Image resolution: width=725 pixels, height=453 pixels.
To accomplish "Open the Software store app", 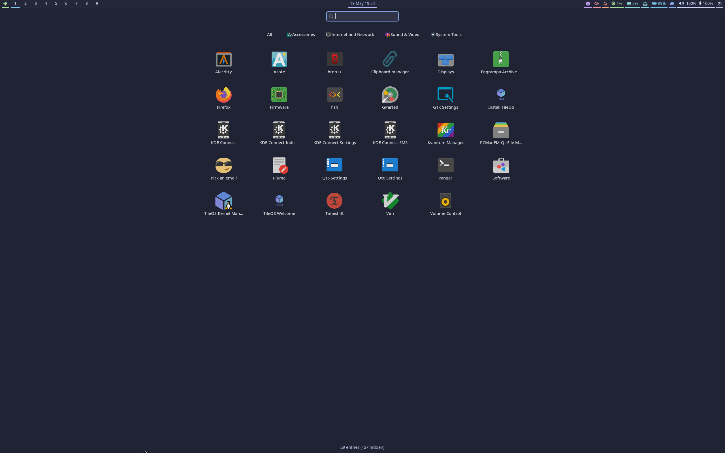I will tap(501, 169).
